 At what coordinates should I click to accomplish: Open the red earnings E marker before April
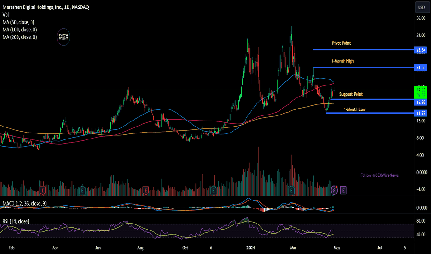pos(43,190)
